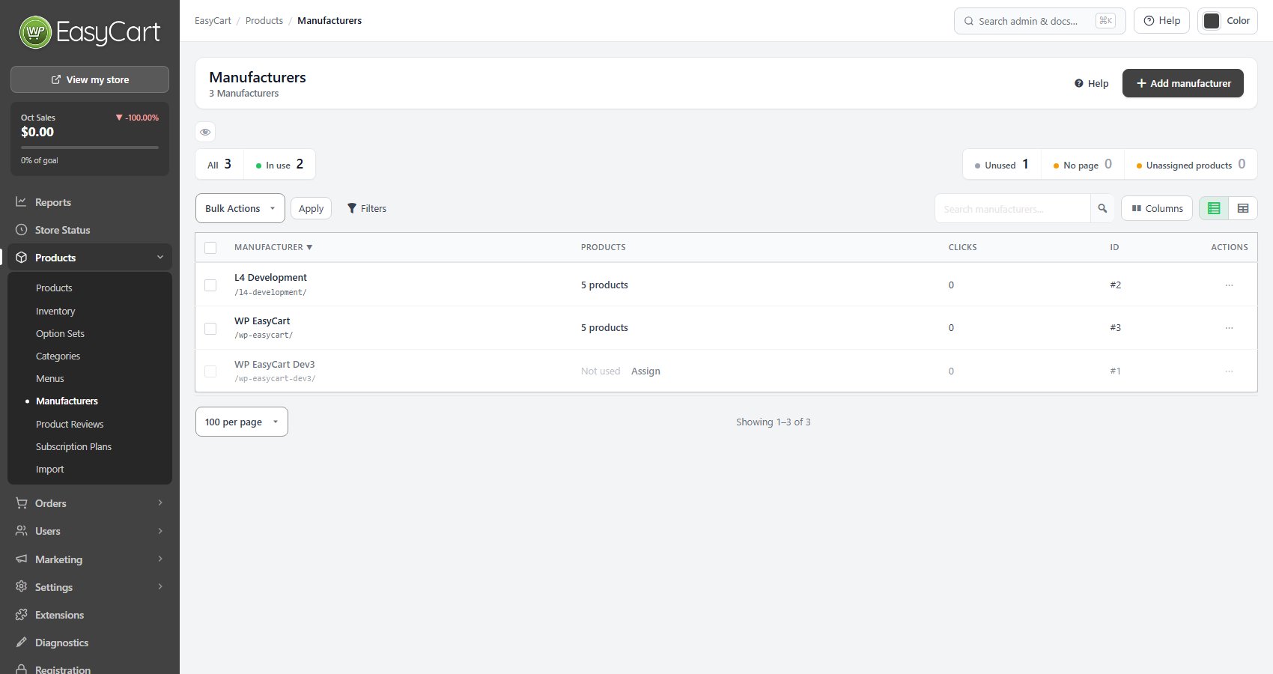The height and width of the screenshot is (674, 1273).
Task: Open the Columns selector button
Action: [1157, 208]
